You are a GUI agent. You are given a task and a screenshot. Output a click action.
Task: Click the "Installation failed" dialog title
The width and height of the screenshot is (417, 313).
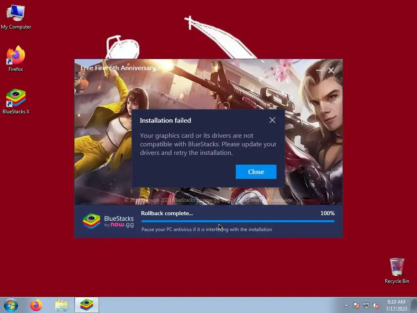coord(165,120)
